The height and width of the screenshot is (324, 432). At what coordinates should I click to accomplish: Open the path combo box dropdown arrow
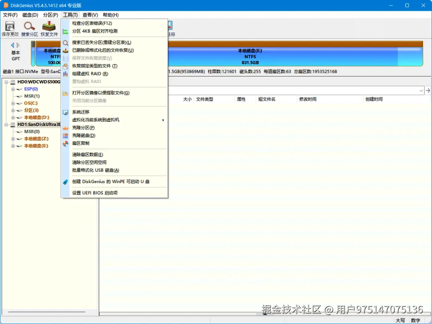click(x=421, y=91)
